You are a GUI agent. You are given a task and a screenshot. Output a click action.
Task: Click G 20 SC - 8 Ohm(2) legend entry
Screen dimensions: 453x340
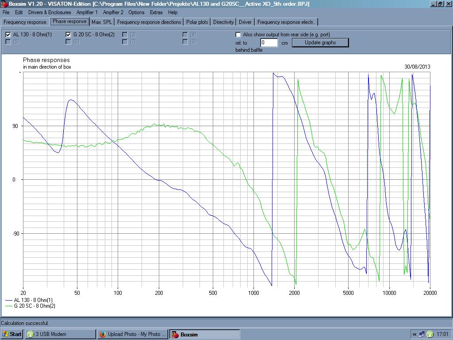point(31,306)
